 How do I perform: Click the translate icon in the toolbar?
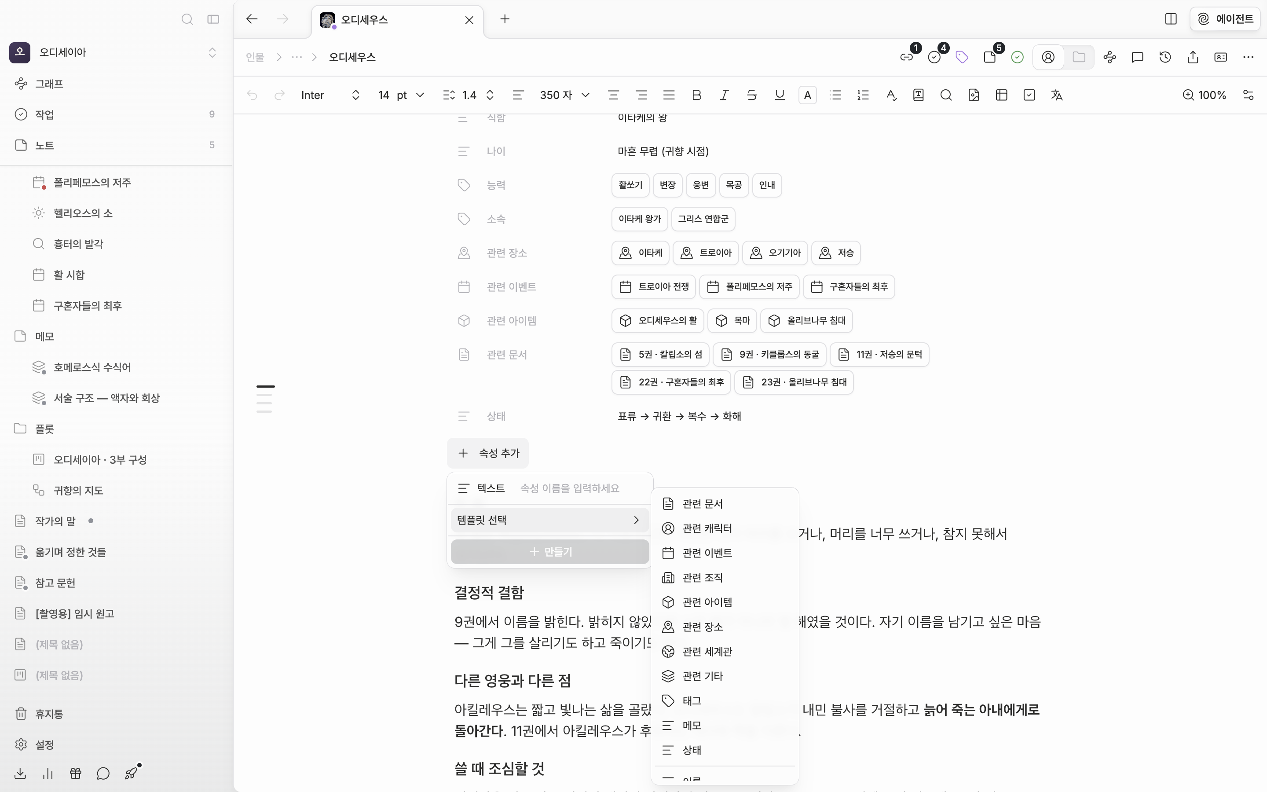[x=1057, y=95]
